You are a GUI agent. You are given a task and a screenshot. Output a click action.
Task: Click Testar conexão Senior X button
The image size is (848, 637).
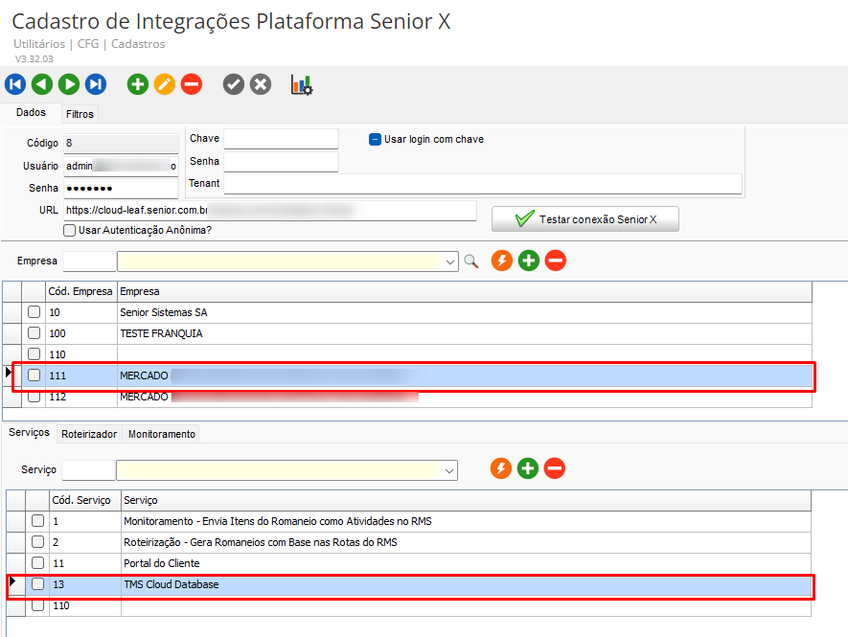tap(584, 219)
